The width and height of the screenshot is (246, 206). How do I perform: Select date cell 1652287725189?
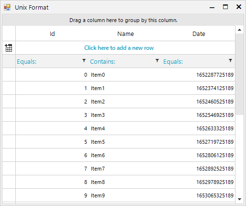point(199,75)
